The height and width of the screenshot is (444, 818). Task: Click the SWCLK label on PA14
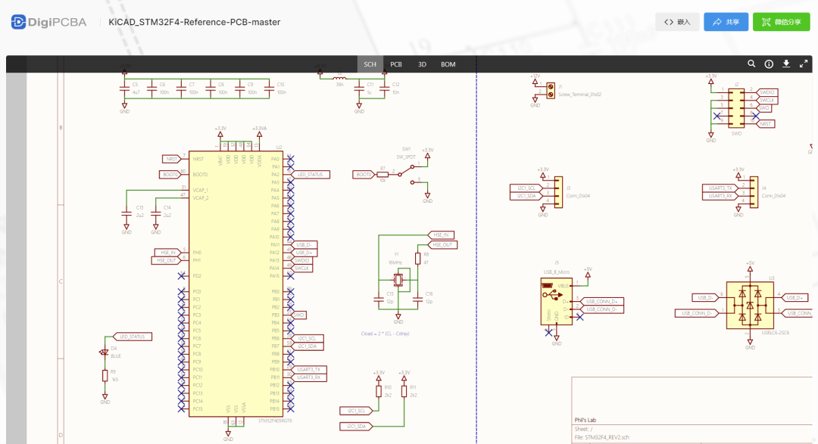(302, 269)
